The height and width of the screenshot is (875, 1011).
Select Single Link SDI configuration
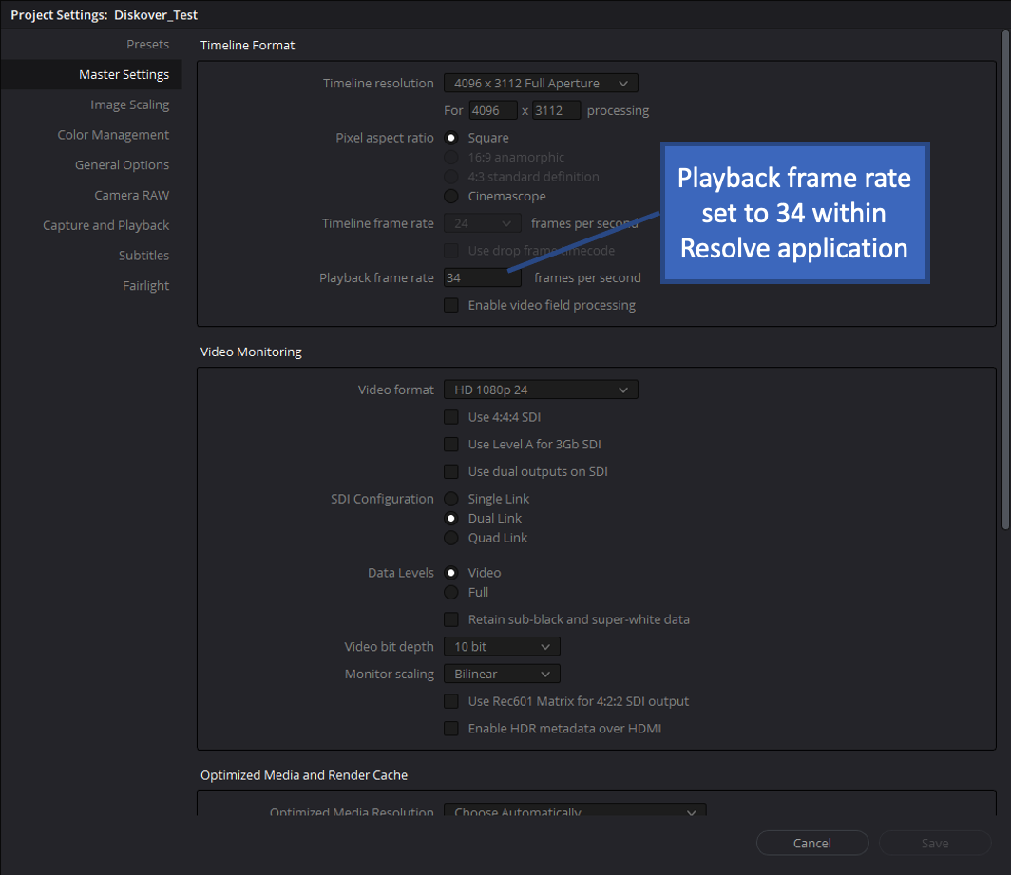click(x=451, y=499)
